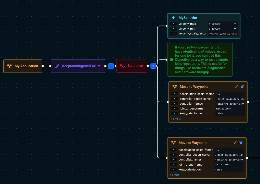Click the IN badge beside velocity_max
Image resolution: width=260 pixels, height=184 pixels.
(173, 24)
